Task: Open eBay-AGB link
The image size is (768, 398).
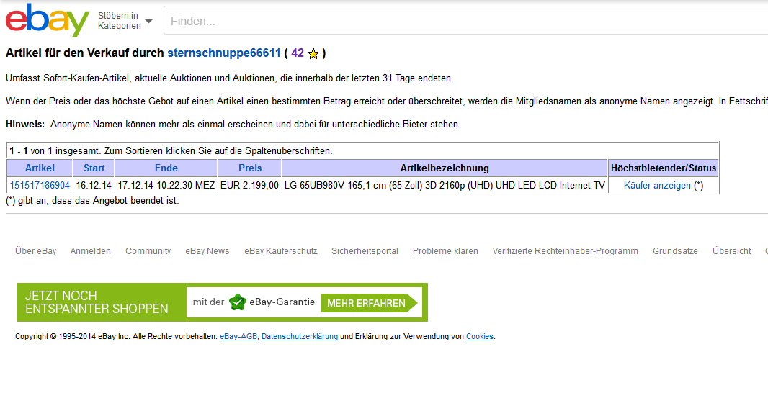Action: pos(238,336)
